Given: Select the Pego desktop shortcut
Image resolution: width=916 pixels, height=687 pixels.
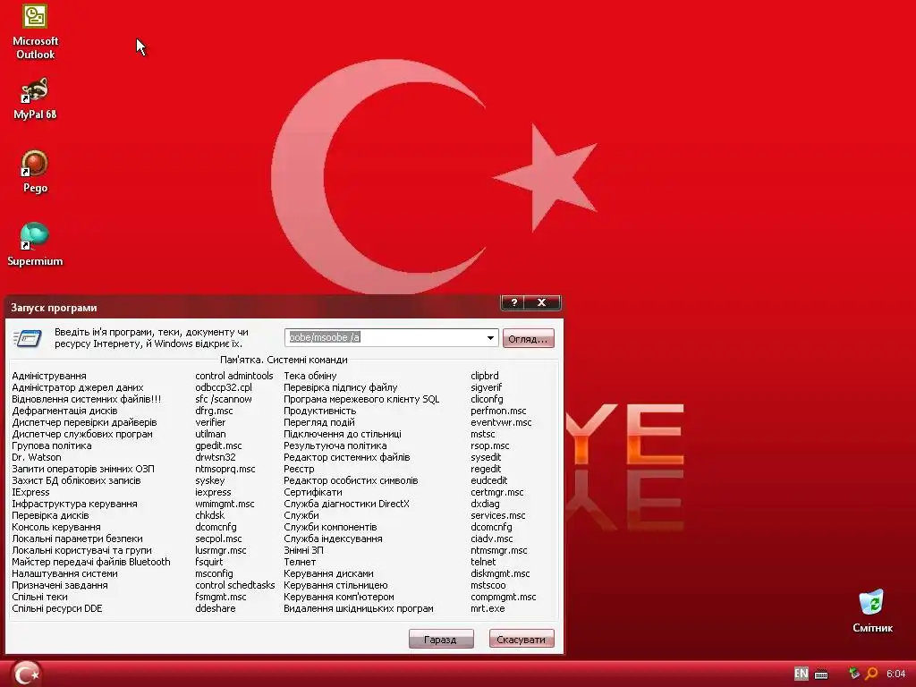Looking at the screenshot, I should click(x=35, y=172).
